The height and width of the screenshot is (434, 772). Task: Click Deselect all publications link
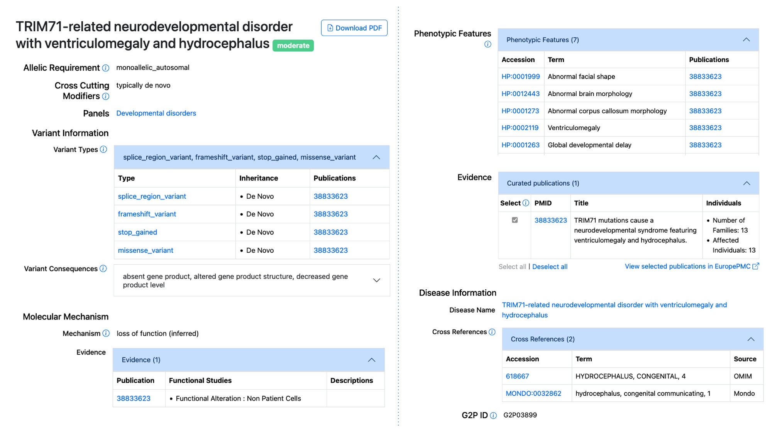pos(549,267)
